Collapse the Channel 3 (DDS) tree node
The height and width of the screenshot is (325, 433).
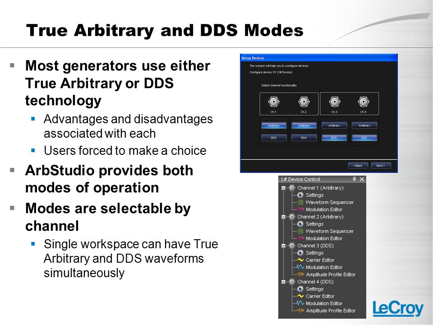[283, 246]
